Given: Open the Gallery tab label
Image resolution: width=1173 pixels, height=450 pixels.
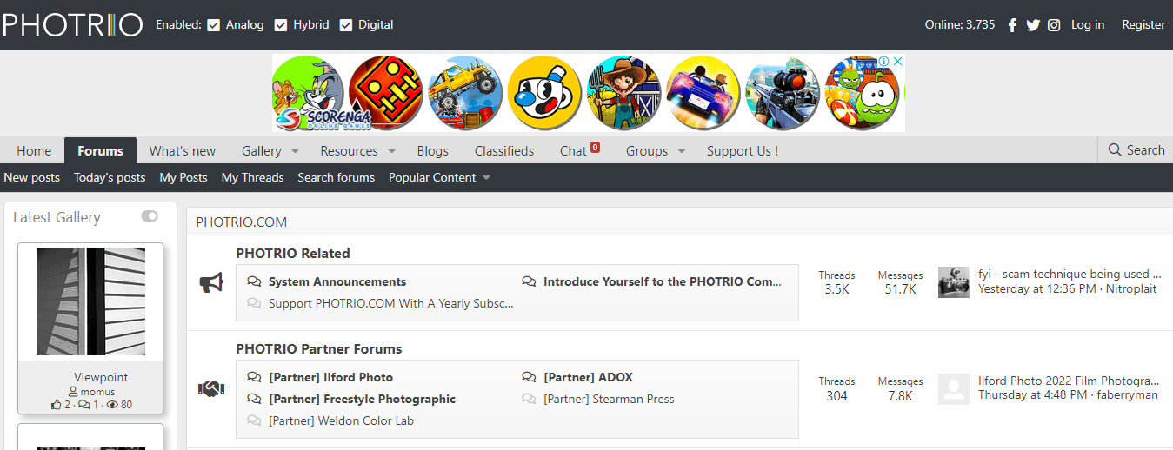Looking at the screenshot, I should 261,150.
